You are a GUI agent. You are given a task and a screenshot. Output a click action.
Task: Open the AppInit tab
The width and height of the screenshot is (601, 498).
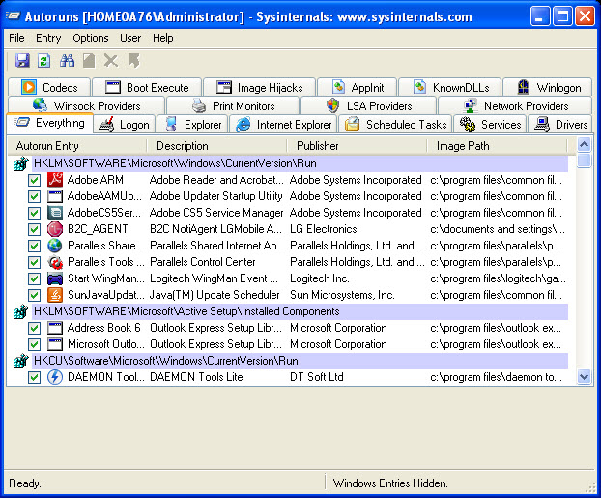click(x=358, y=87)
